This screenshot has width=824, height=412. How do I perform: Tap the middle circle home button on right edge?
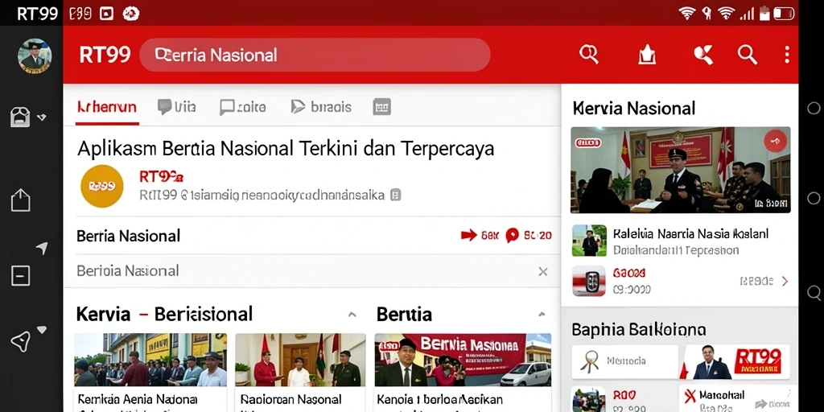(814, 198)
